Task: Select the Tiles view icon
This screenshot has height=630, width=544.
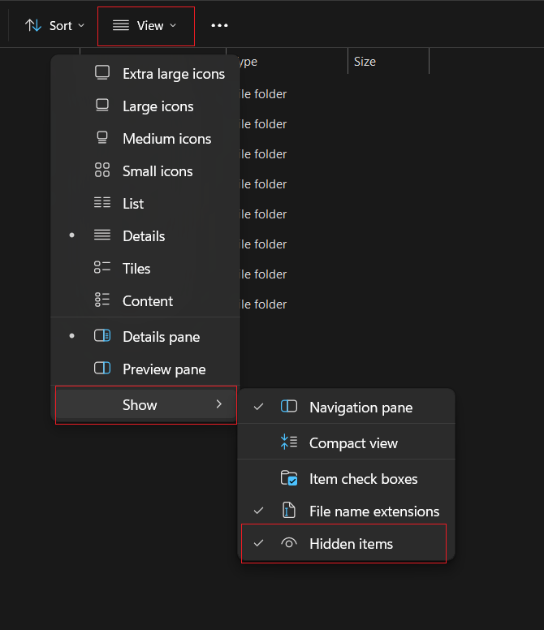Action: pos(102,268)
